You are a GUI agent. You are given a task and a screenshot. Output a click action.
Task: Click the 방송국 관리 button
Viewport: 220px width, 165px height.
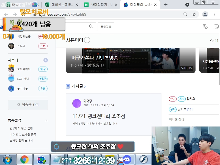[x=28, y=105]
